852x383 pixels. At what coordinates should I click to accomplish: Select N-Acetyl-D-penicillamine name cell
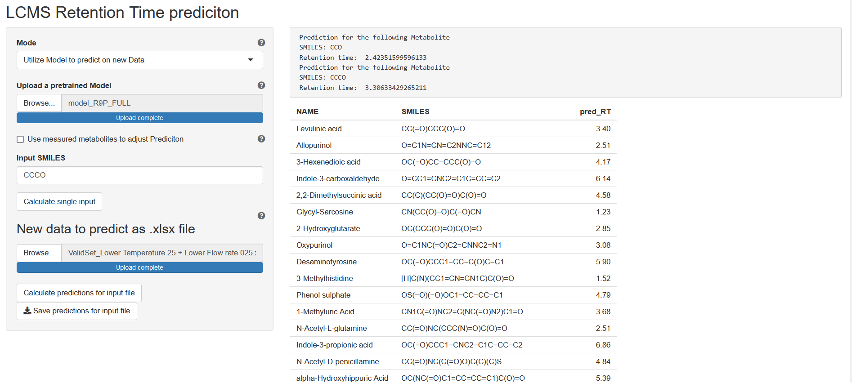point(337,361)
